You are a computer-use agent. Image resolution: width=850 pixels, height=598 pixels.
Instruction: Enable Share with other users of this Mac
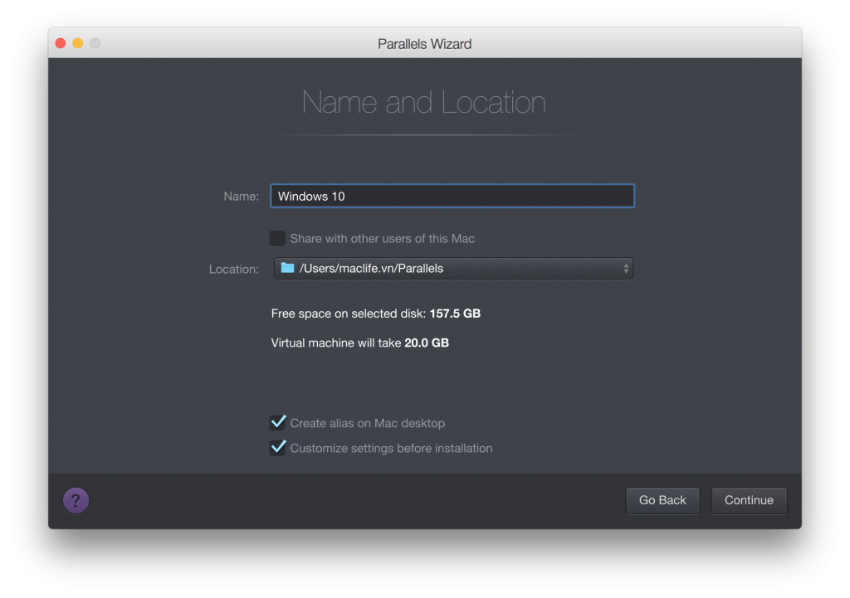[x=277, y=238]
